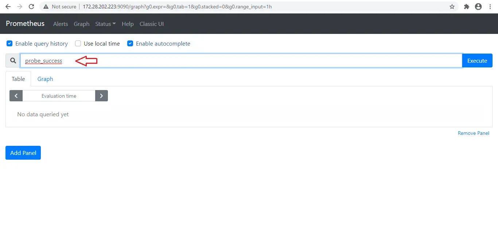Switch to the Graph tab
This screenshot has height=226, width=498.
(45, 79)
